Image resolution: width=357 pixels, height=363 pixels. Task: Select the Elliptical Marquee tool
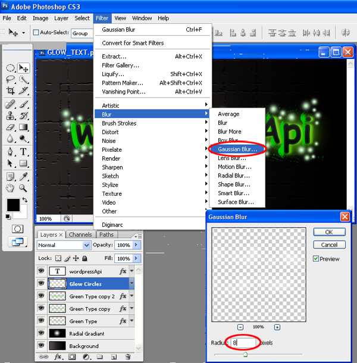[10, 68]
